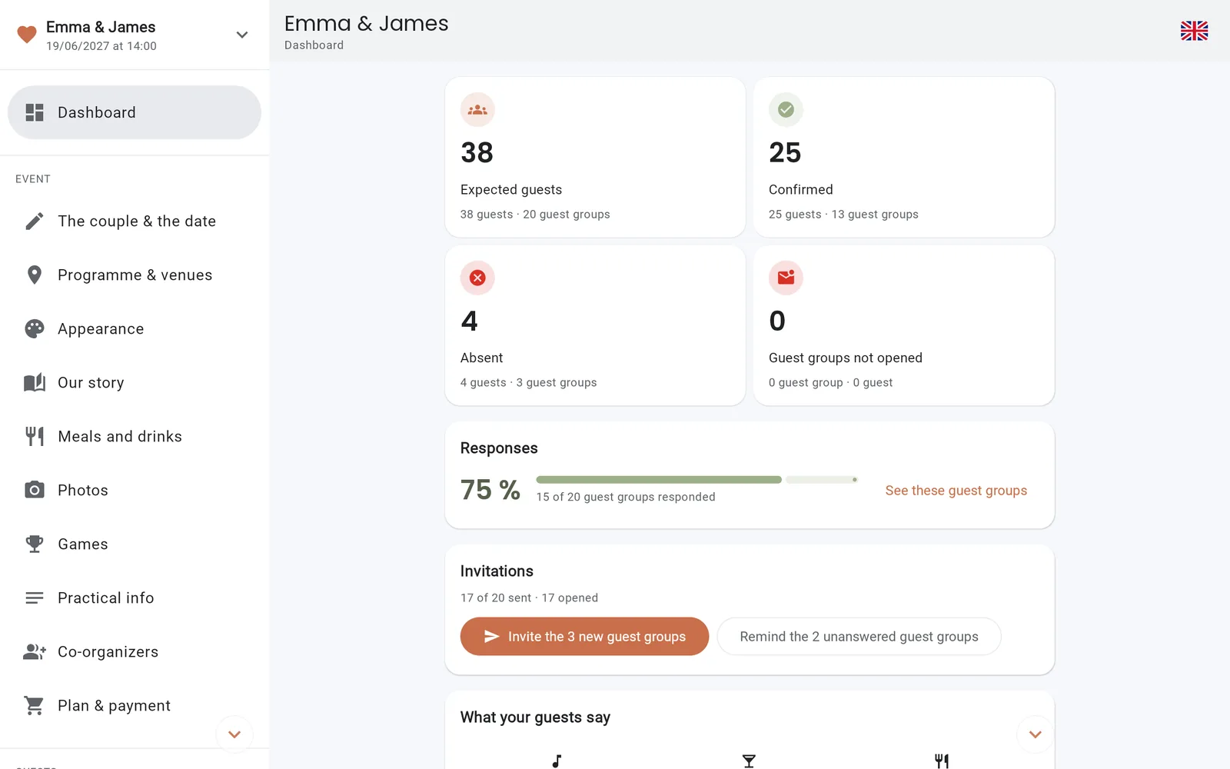Click the cocktail glass icon in guest feedback

pos(749,761)
